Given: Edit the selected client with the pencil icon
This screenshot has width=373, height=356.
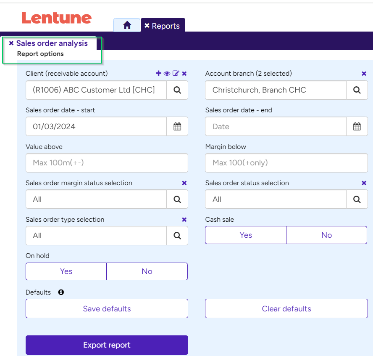Looking at the screenshot, I should (x=176, y=73).
